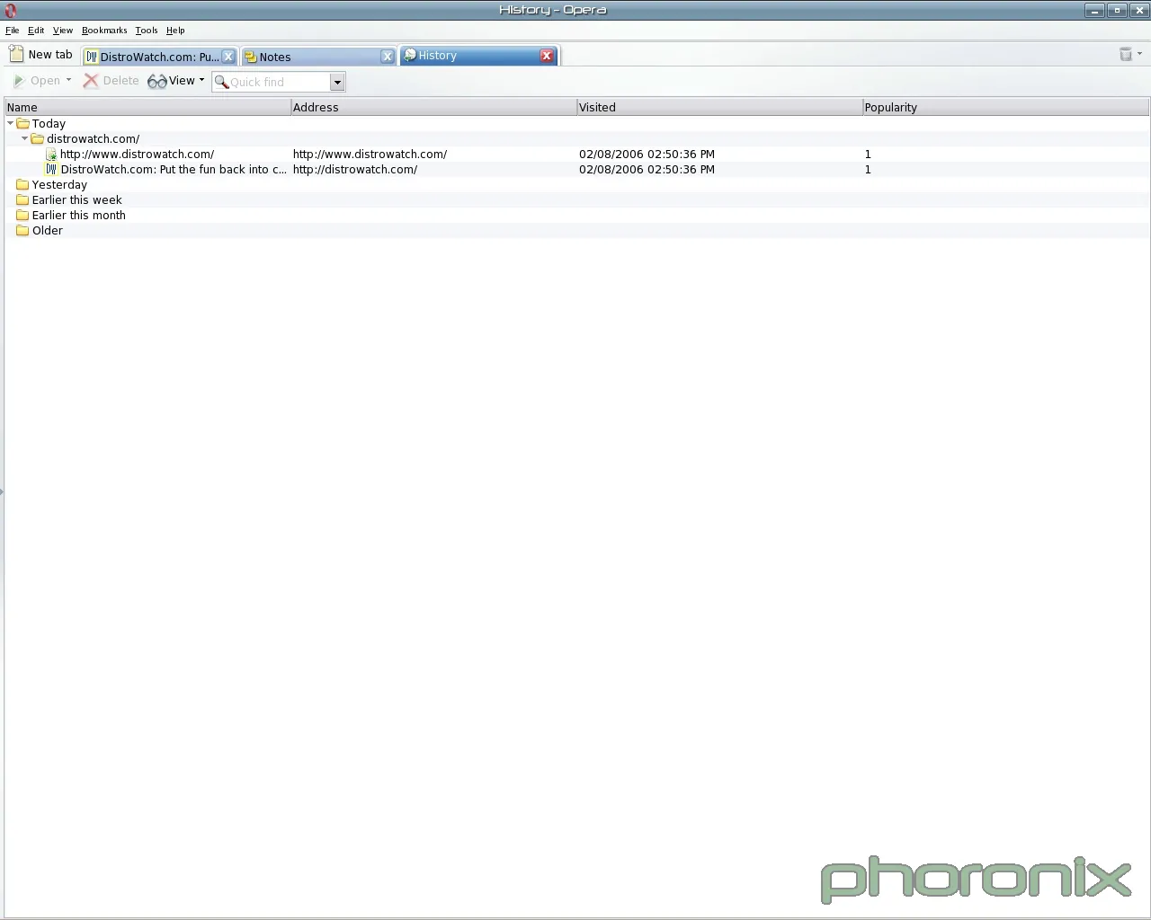
Task: Click popularity value of http://distrowatch.com/ row
Action: pyautogui.click(x=868, y=170)
